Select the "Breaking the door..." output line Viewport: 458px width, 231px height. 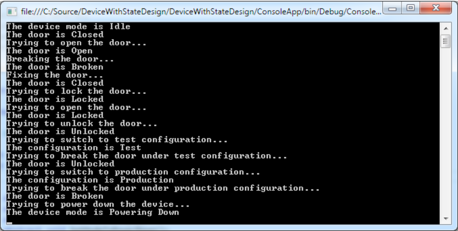click(x=60, y=59)
